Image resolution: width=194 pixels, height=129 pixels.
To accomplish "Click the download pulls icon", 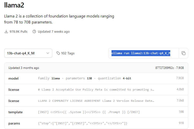I will pos(6,32).
